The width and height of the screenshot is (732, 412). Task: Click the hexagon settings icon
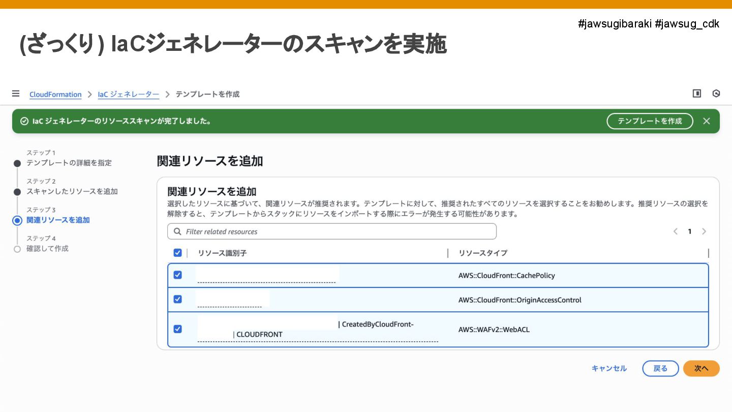(x=716, y=94)
